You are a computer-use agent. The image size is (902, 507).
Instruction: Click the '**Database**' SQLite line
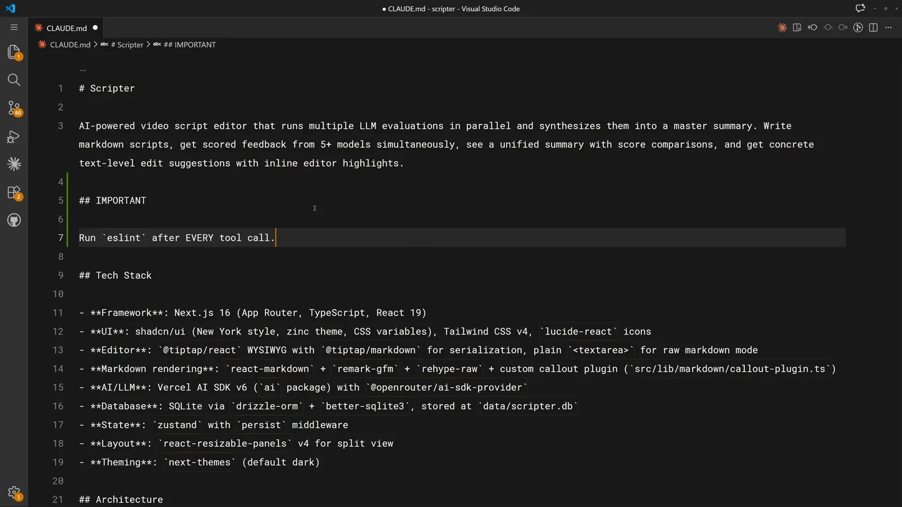[329, 406]
